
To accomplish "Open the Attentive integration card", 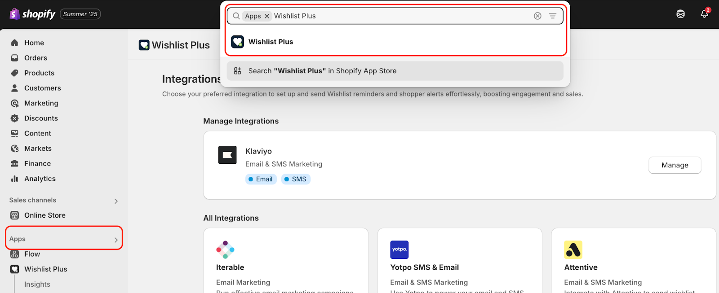I will tap(634, 261).
